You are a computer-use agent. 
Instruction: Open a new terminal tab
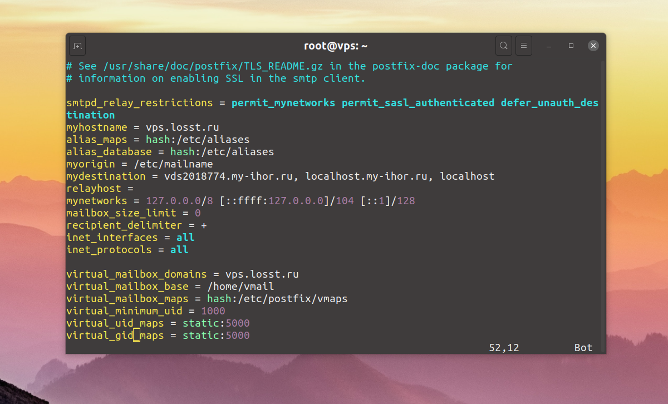(77, 46)
